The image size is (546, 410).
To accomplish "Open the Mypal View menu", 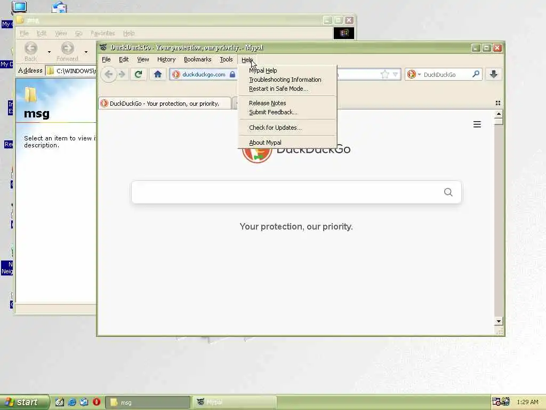I will coord(143,60).
